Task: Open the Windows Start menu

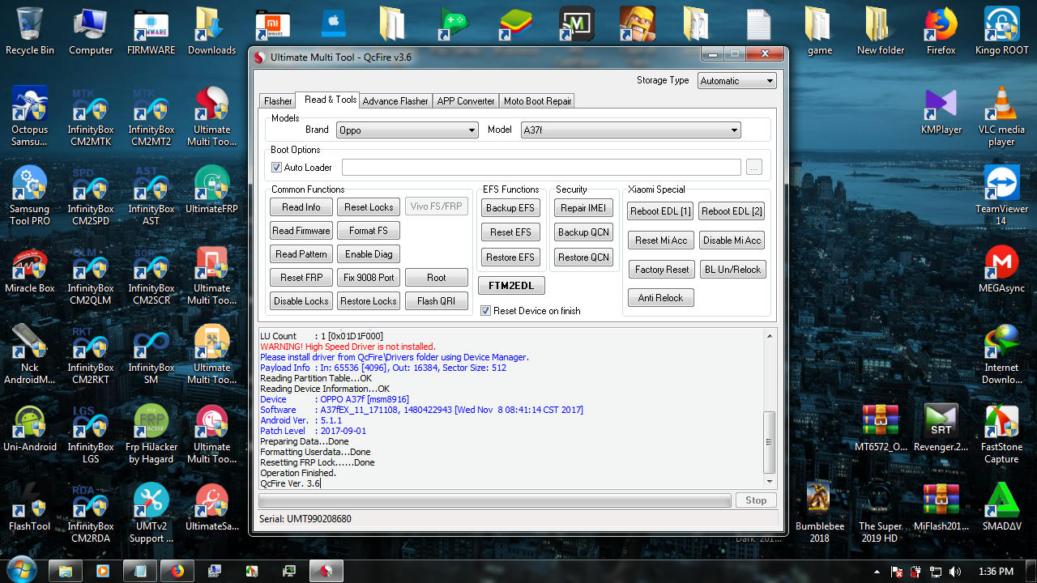Action: 22,569
